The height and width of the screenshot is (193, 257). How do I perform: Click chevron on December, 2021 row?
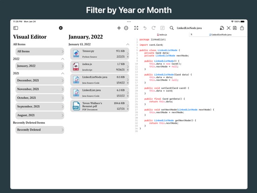pyautogui.click(x=62, y=80)
